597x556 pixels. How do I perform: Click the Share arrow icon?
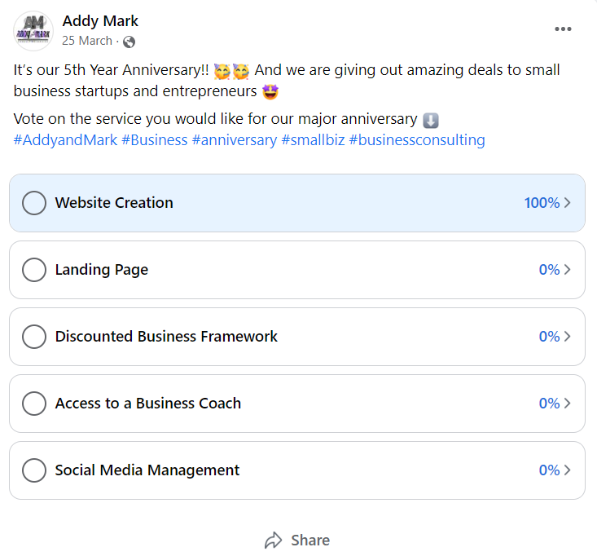coord(273,541)
